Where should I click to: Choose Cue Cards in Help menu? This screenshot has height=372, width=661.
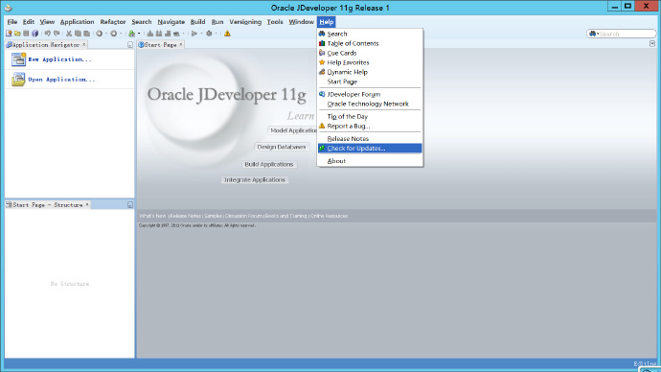(370, 53)
